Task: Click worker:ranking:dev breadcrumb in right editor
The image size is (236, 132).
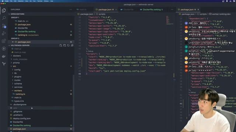Action: click(x=221, y=14)
